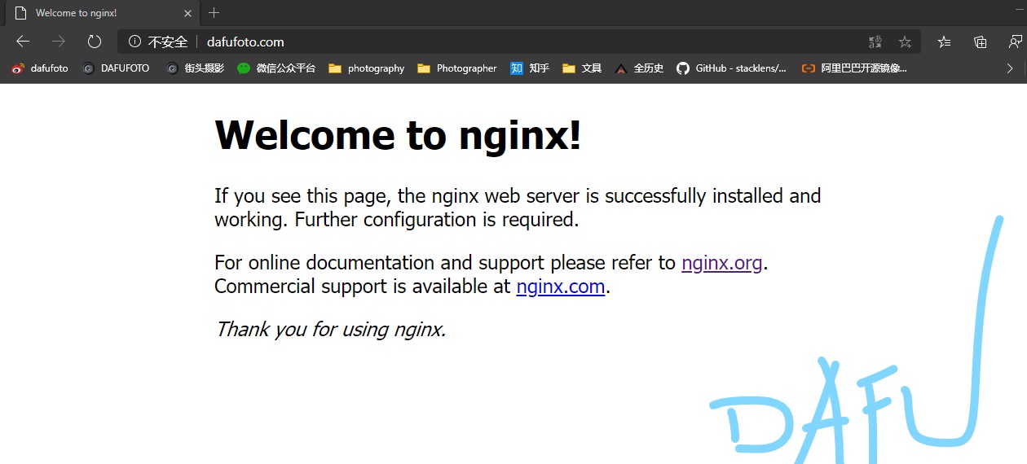This screenshot has height=464, width=1027.
Task: Open the 阿里巴巴开源镜像 bookmark
Action: coord(854,68)
